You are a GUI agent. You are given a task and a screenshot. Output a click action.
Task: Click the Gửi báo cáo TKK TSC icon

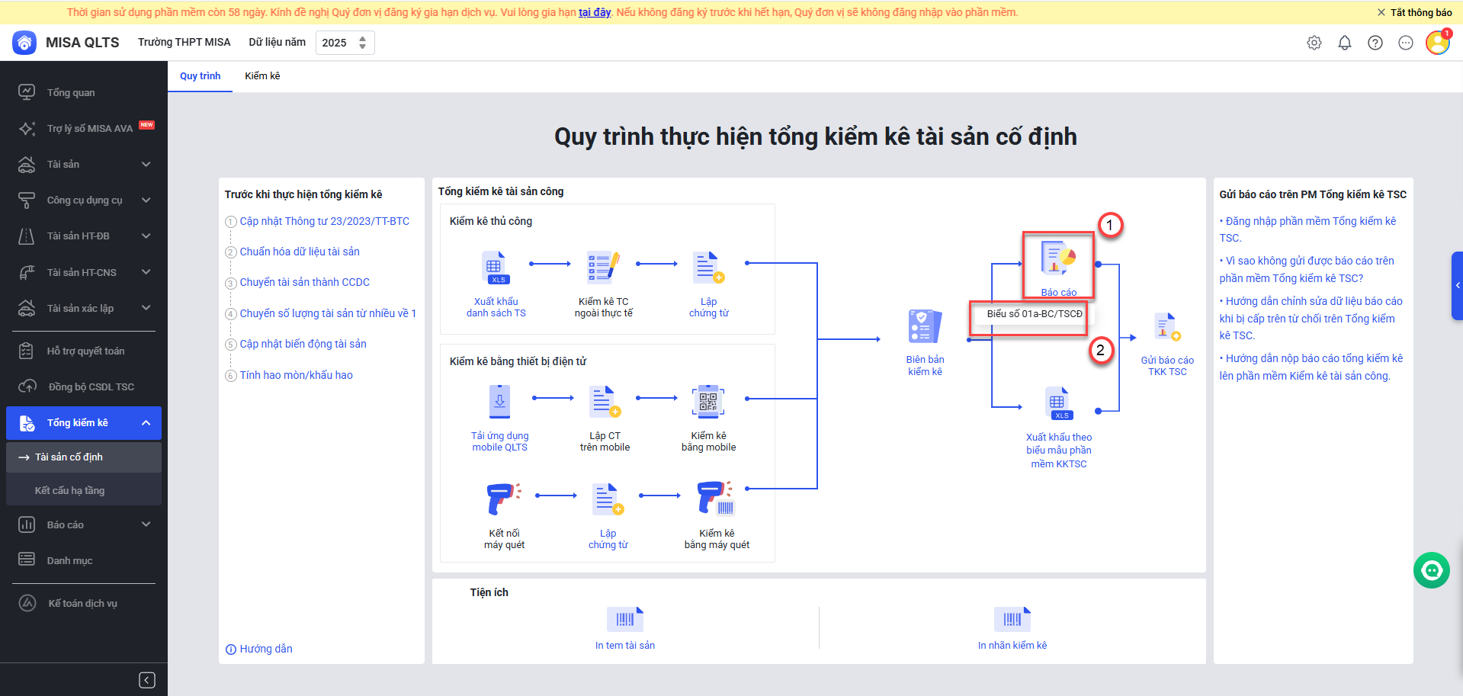click(1166, 328)
